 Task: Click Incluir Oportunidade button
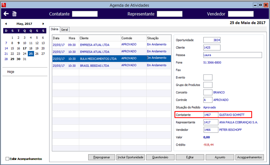131,157
